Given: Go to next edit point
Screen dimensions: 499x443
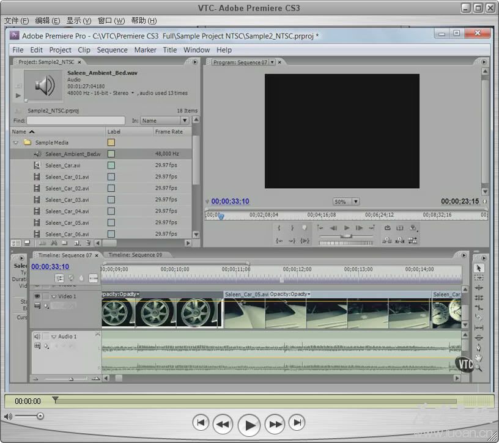Looking at the screenshot, I should pyautogui.click(x=372, y=228).
